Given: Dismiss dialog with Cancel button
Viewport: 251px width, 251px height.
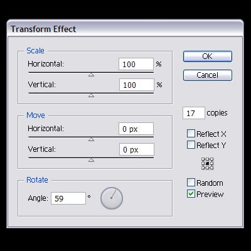Looking at the screenshot, I should 208,75.
